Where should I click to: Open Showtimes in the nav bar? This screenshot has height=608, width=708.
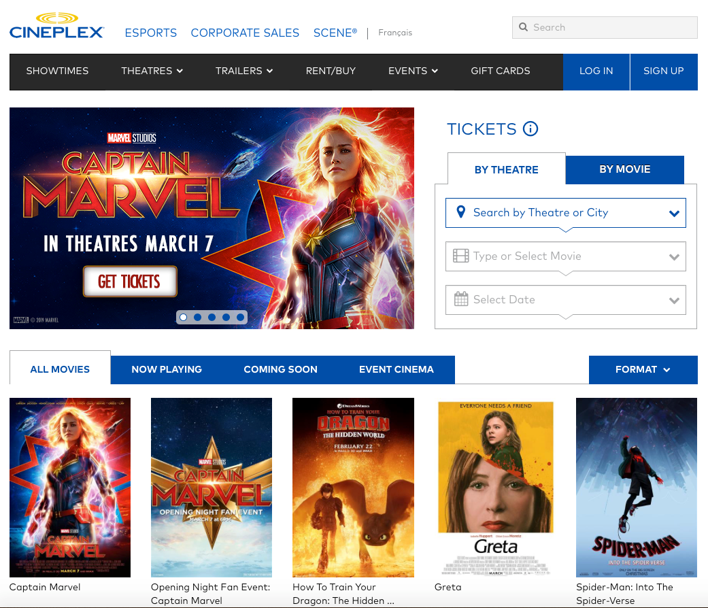[57, 71]
